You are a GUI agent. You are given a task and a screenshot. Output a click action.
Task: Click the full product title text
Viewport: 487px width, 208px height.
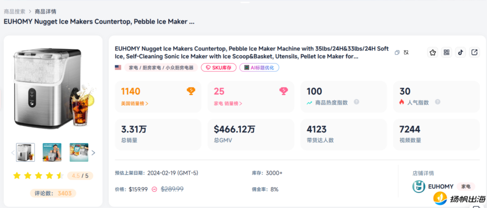click(x=252, y=53)
